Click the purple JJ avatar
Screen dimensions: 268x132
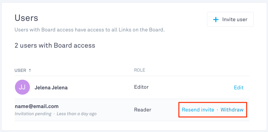(22, 87)
